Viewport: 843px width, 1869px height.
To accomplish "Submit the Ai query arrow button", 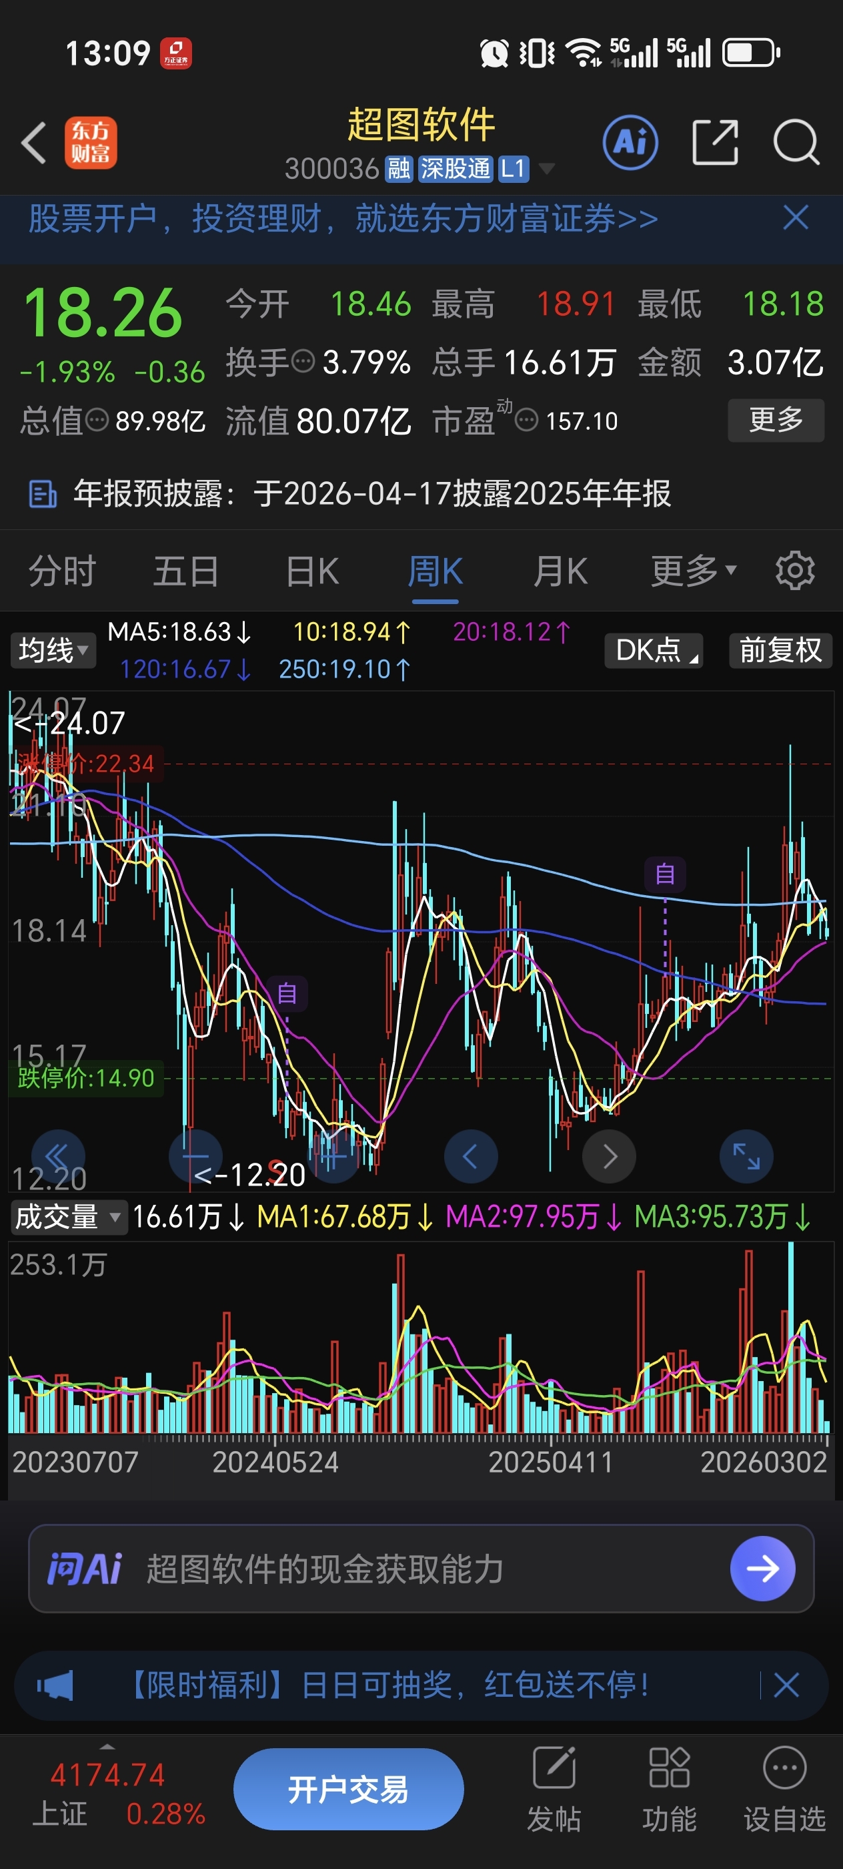I will [762, 1569].
